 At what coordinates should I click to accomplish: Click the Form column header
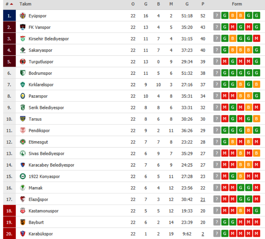237,4
